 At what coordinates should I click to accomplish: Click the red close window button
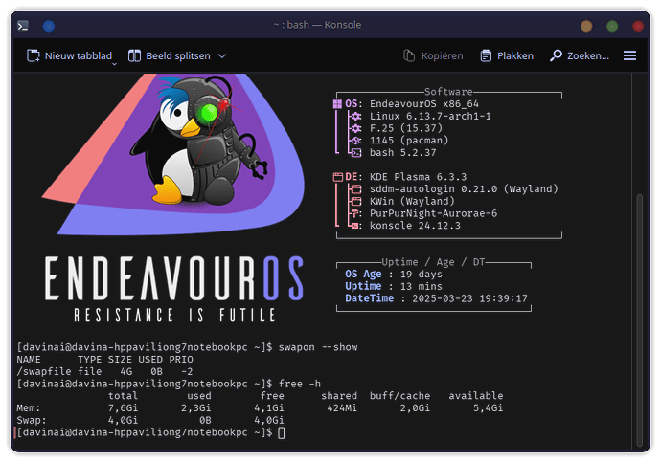click(x=638, y=26)
